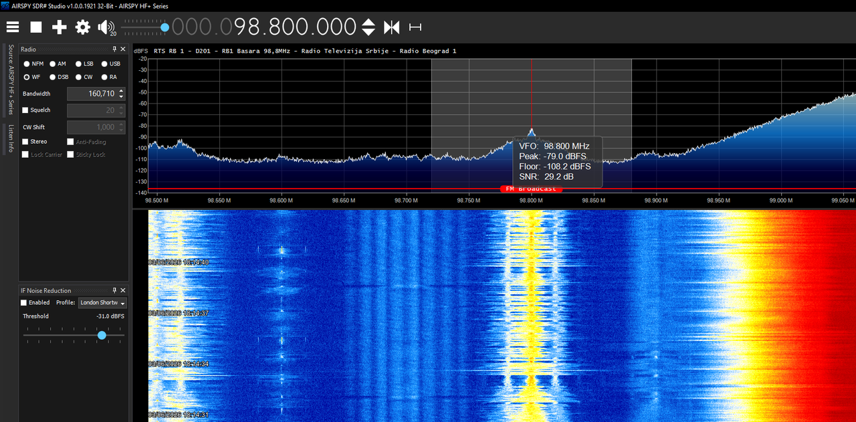Click the VFO peak in the spectrum
The image size is (856, 422).
click(532, 130)
